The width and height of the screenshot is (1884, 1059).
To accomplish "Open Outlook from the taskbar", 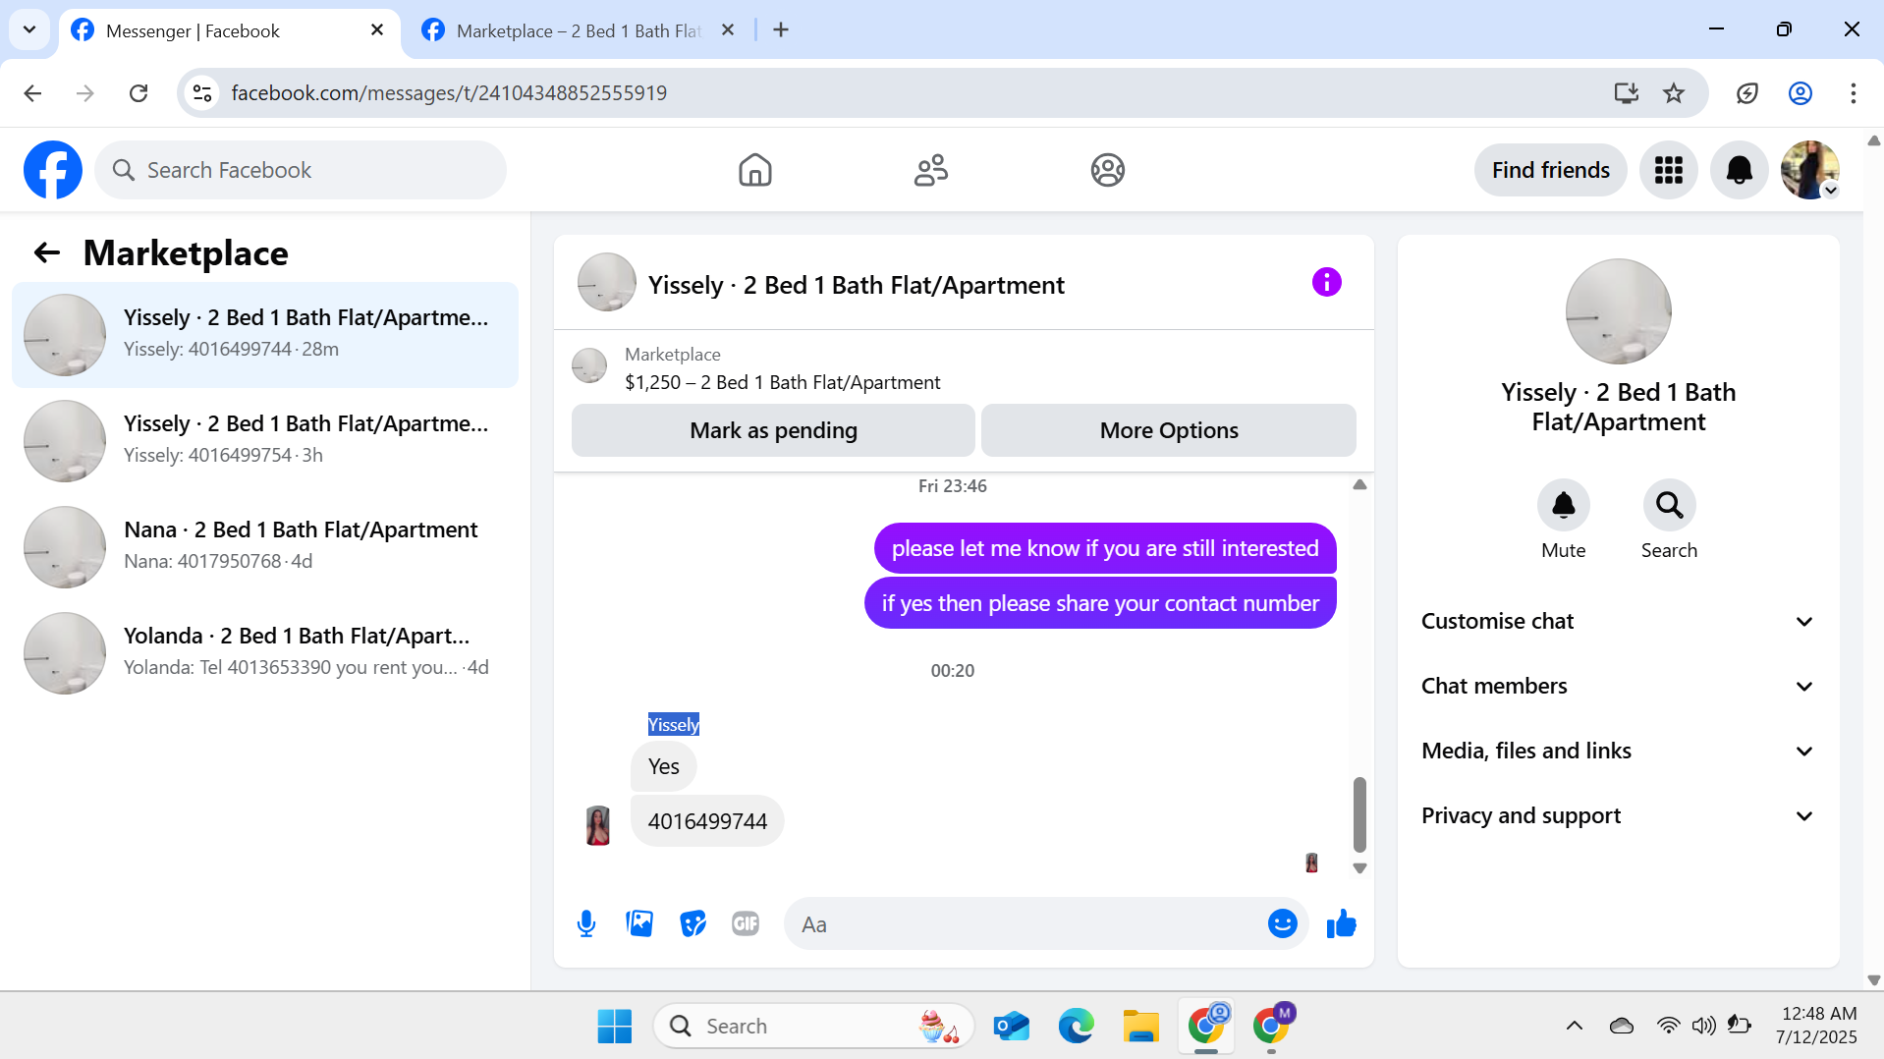I will [x=1011, y=1027].
